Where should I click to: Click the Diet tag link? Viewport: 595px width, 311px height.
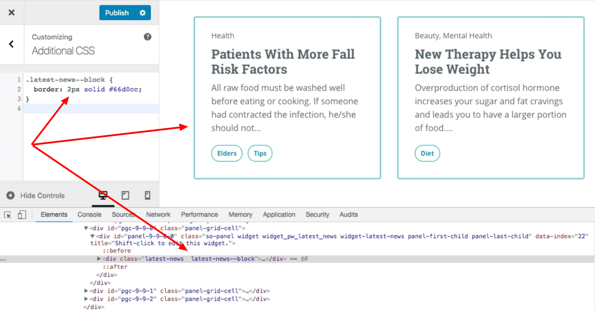tap(427, 153)
